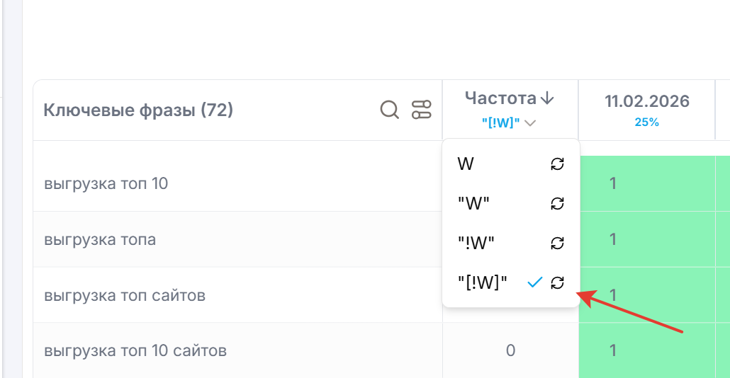The height and width of the screenshot is (378, 730).
Task: Click the green position cell for выгрузка топа
Action: [x=613, y=239]
